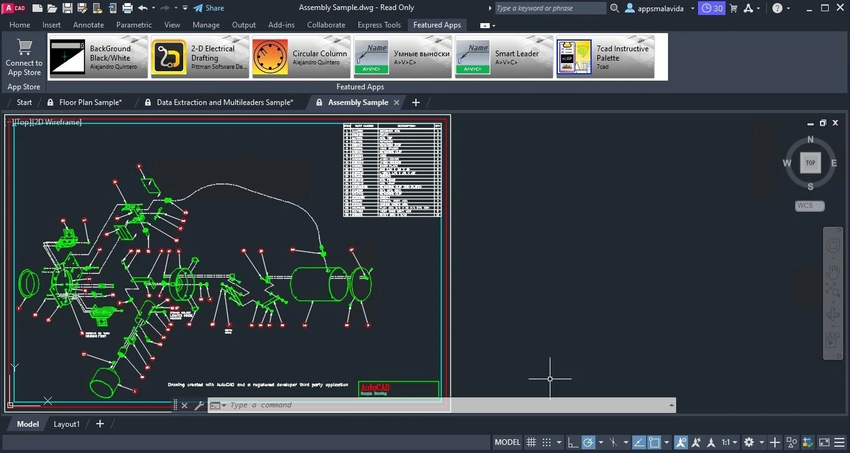The width and height of the screenshot is (850, 453).
Task: Click command line customize wrench icon
Action: point(200,406)
